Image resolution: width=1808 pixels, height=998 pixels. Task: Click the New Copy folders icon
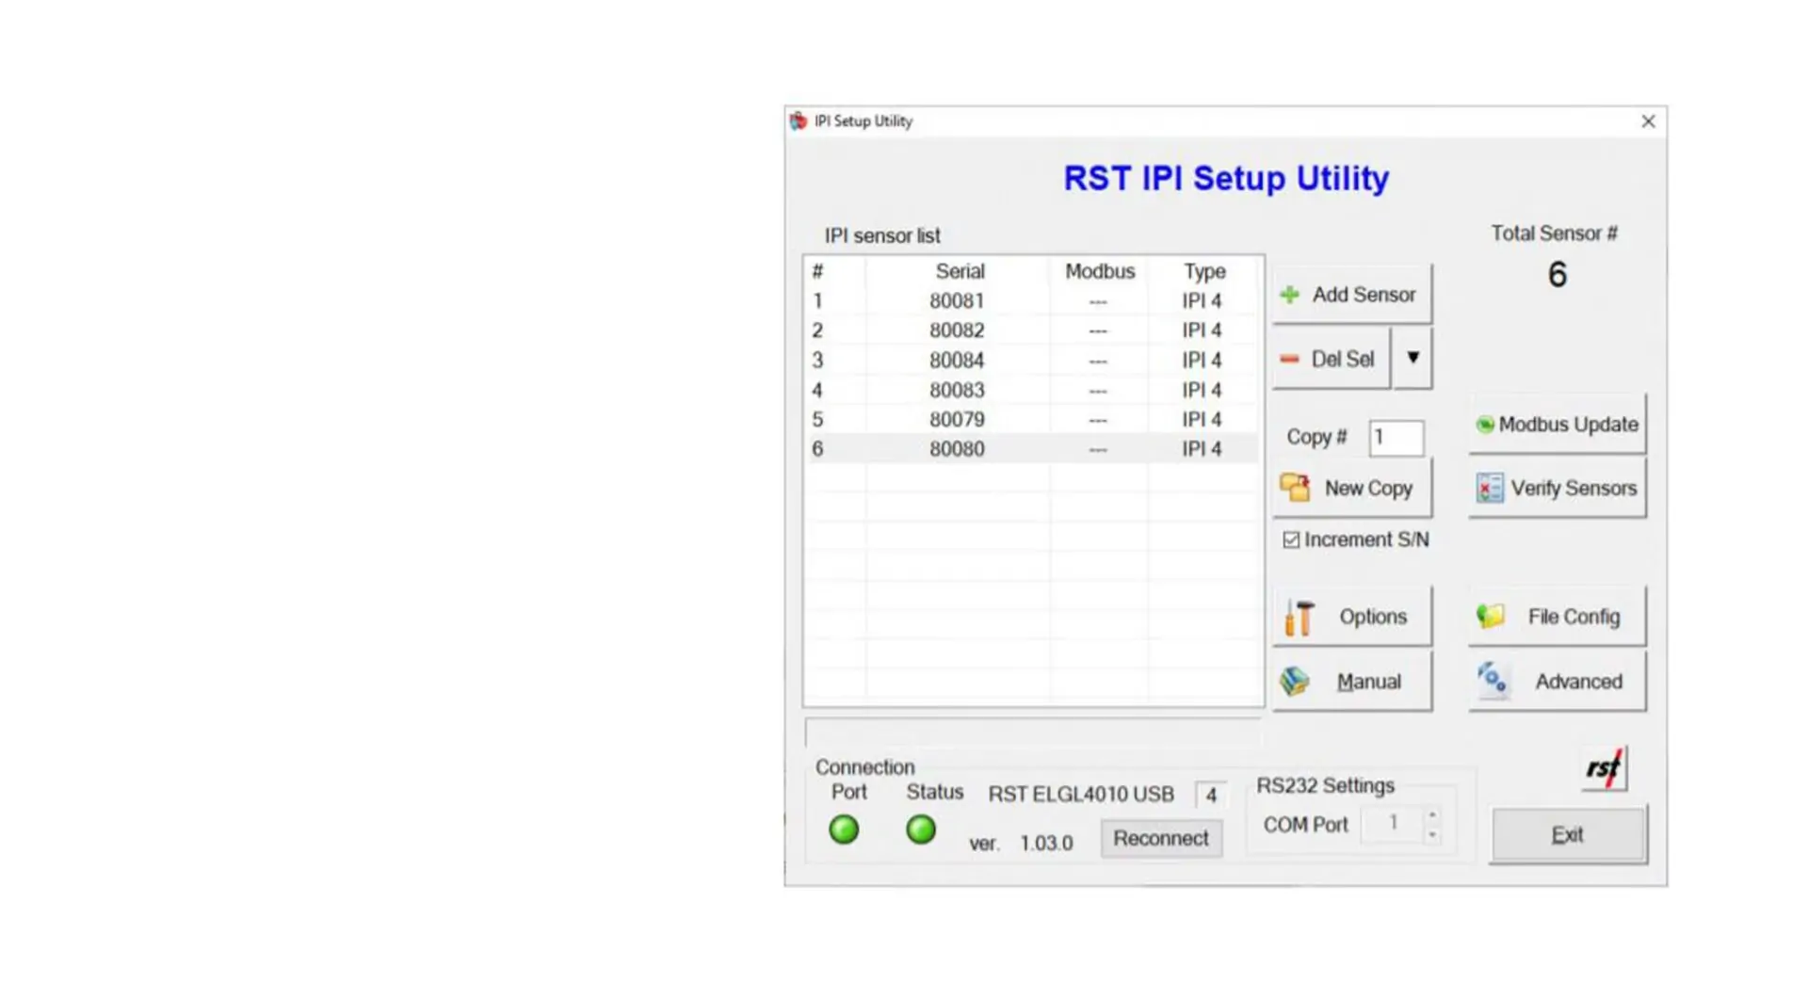(x=1296, y=488)
